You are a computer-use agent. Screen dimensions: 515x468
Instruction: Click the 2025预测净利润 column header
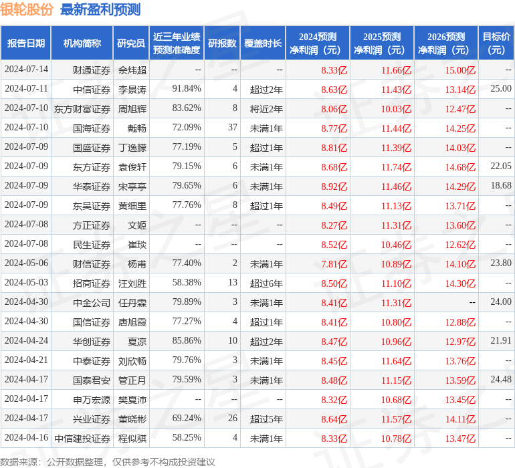(x=382, y=43)
